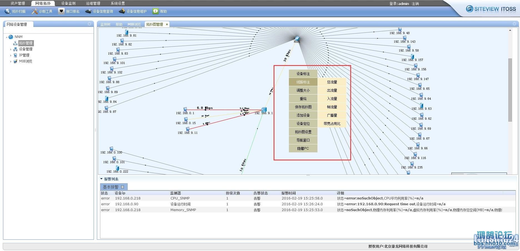Choose 调整大小 in context menu

(x=303, y=90)
